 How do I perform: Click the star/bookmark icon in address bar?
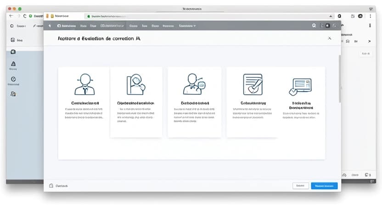point(331,16)
